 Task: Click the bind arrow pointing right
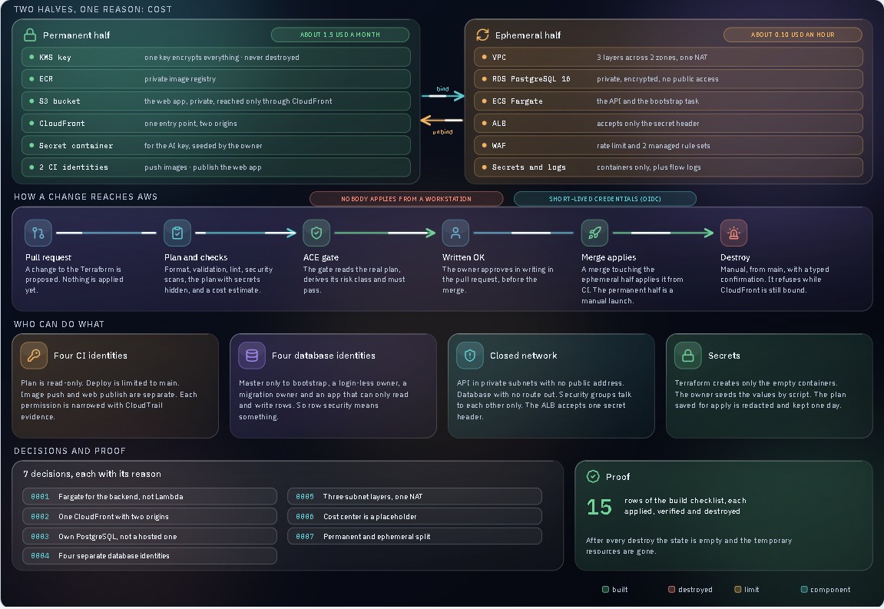point(442,96)
